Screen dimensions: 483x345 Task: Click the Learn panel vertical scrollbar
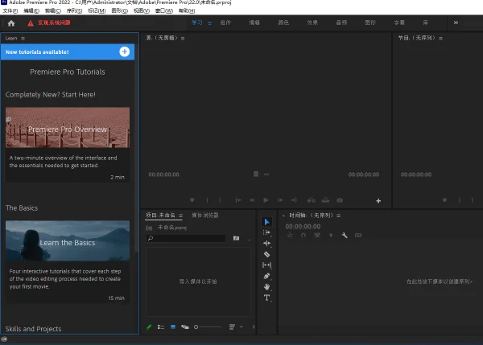point(137,156)
